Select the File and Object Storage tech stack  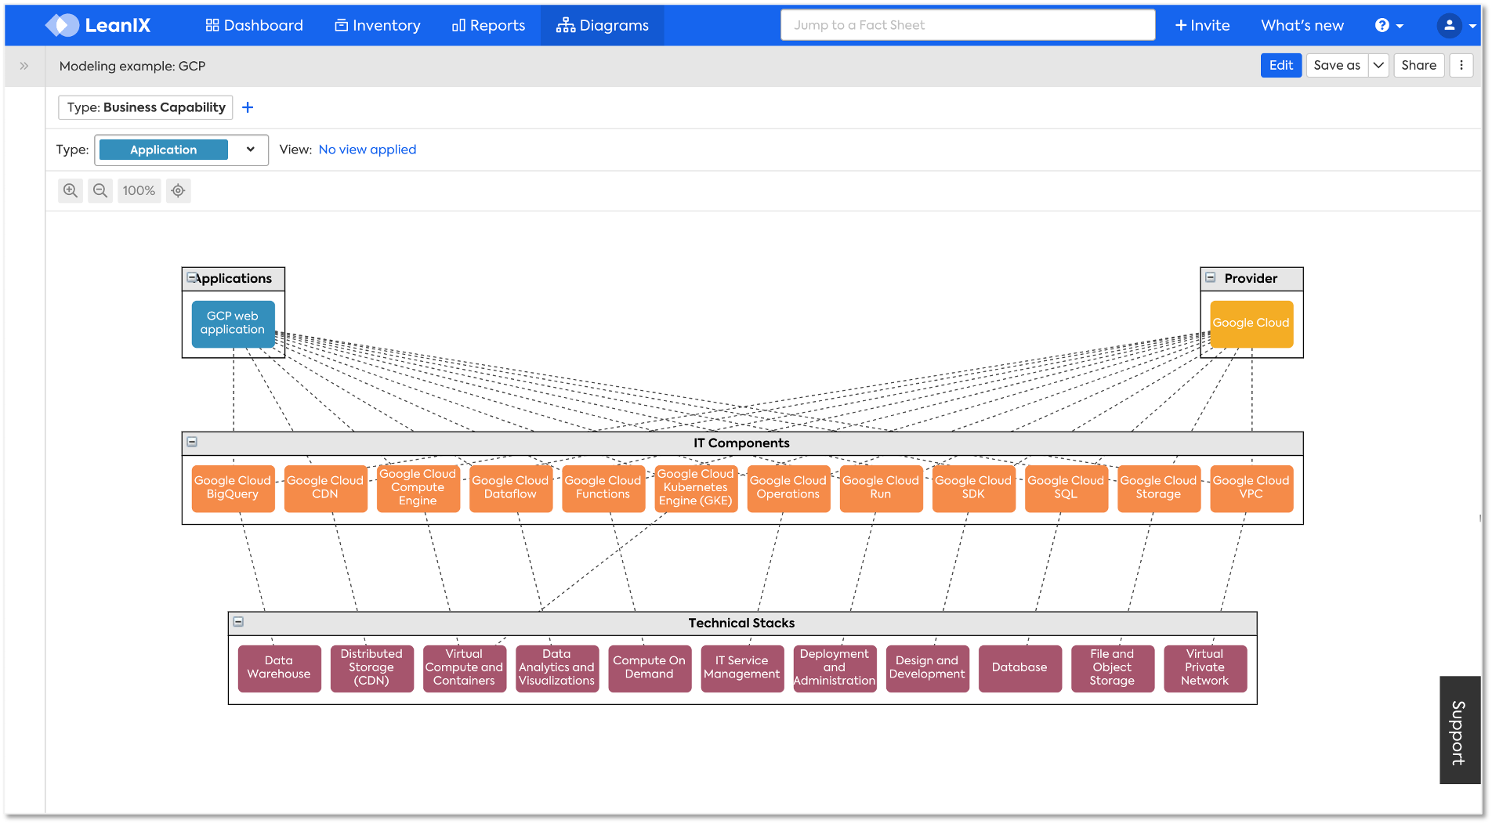(1112, 668)
